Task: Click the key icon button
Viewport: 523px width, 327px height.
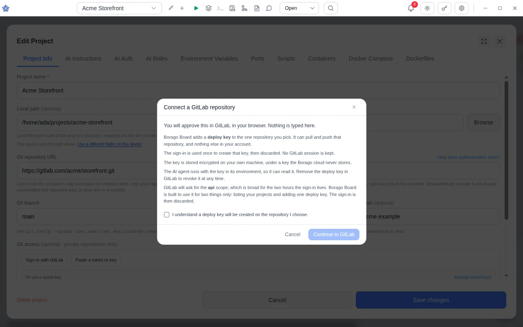Action: pos(444,8)
